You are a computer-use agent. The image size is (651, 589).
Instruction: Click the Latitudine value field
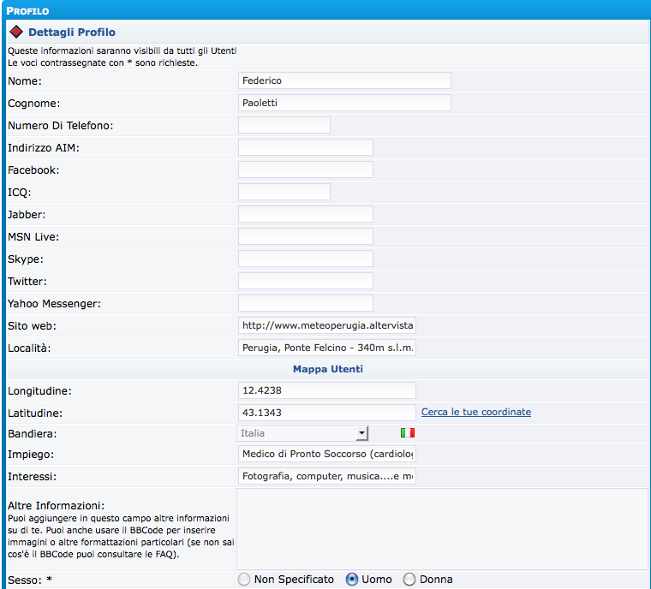pyautogui.click(x=326, y=412)
